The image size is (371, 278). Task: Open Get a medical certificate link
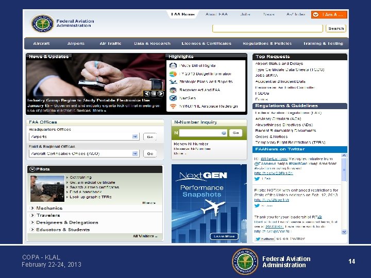(92, 182)
